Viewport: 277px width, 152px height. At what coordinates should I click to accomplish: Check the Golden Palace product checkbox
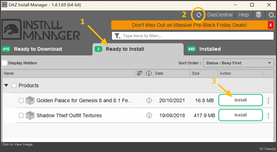pyautogui.click(x=21, y=101)
